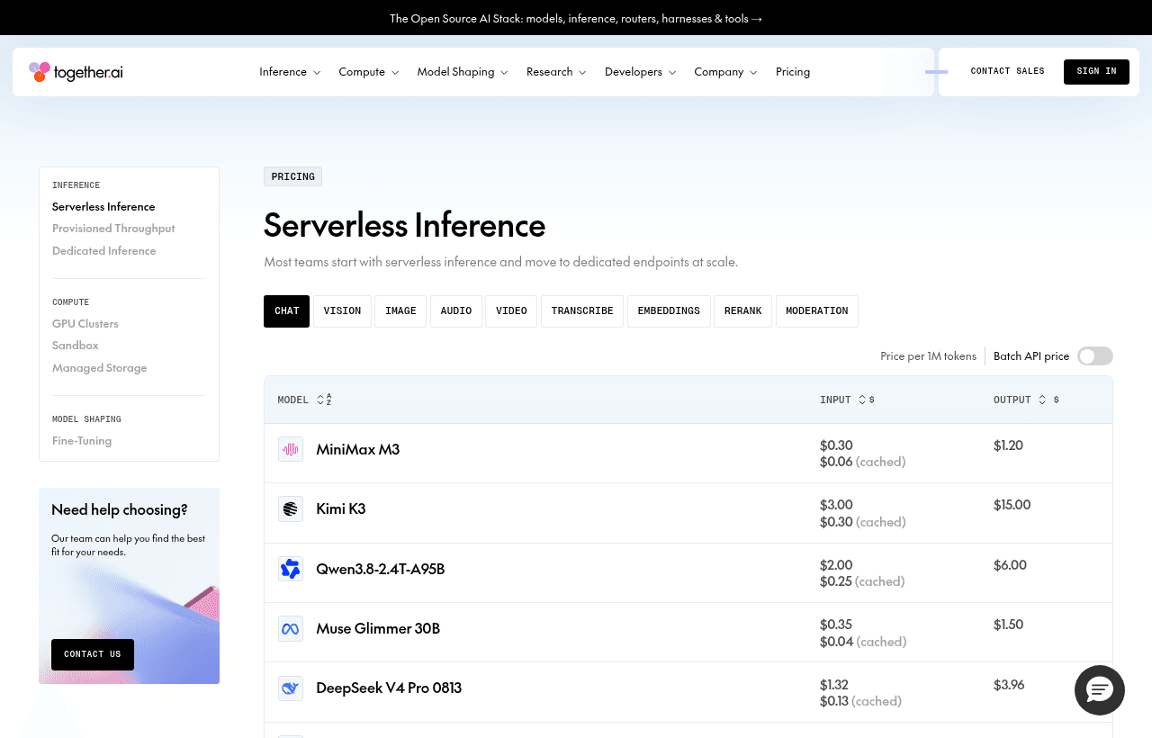The height and width of the screenshot is (738, 1152).
Task: Switch to the MODERATION tab
Action: [x=817, y=311]
